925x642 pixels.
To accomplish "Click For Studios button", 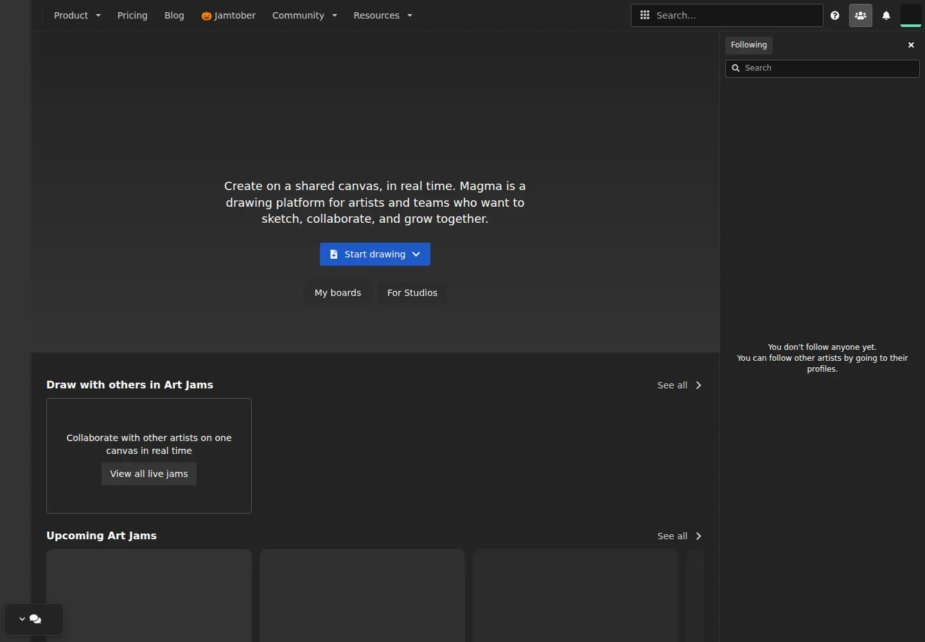I will (412, 293).
